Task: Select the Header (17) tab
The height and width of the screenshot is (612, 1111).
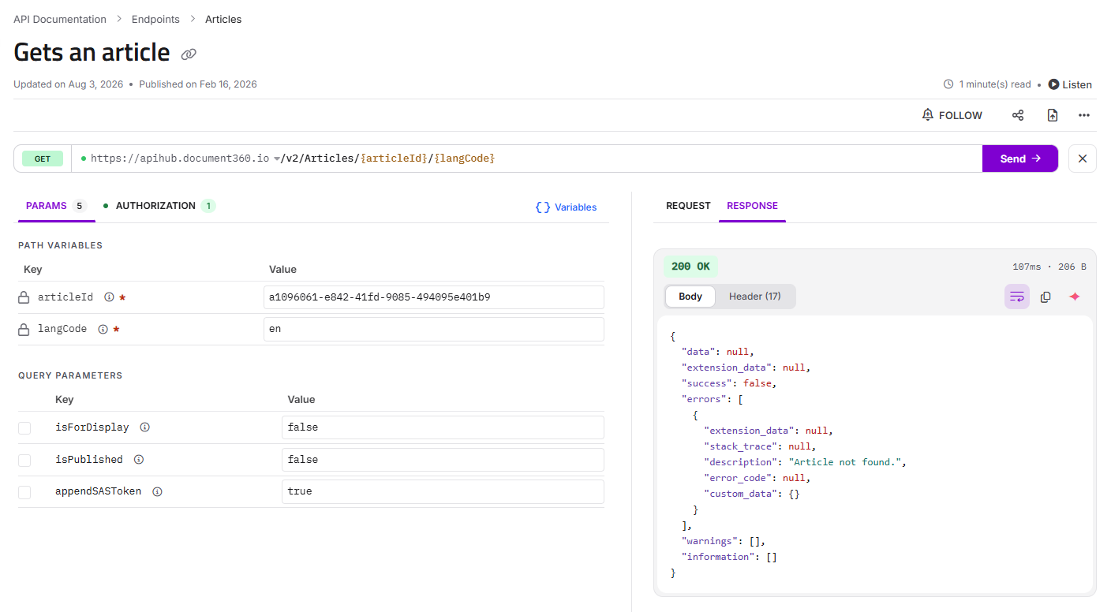Action: [x=755, y=297]
